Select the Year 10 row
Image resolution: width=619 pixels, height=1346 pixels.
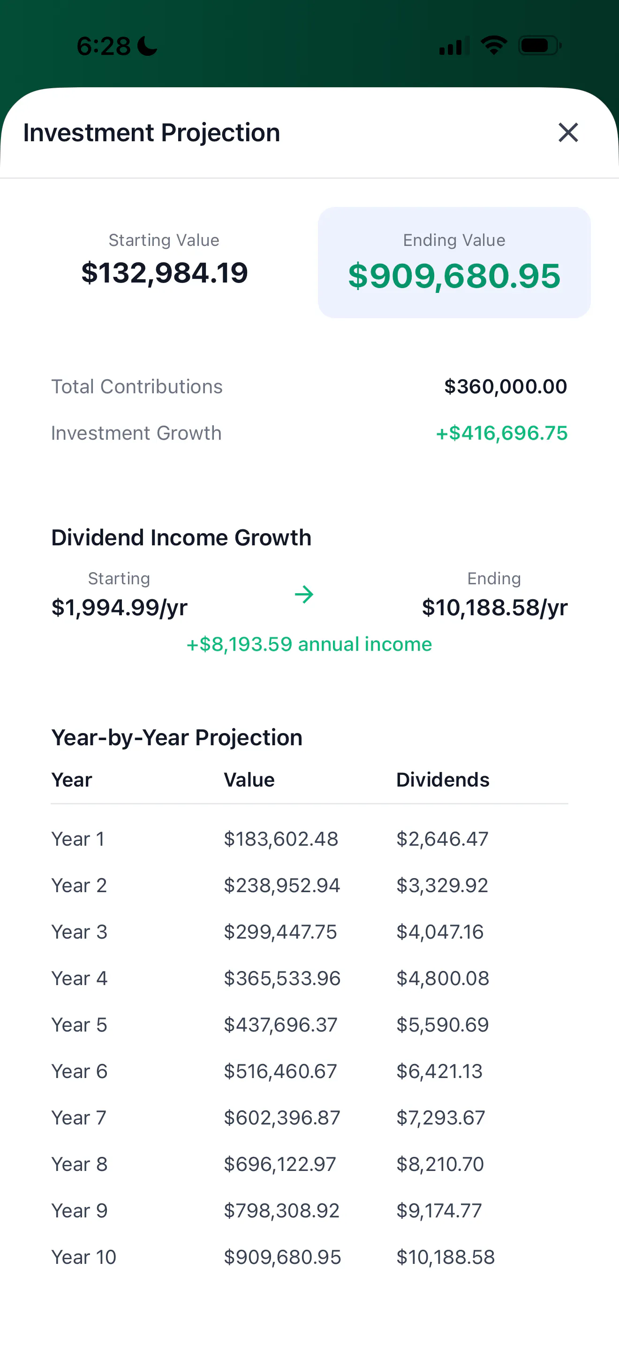coord(309,1257)
